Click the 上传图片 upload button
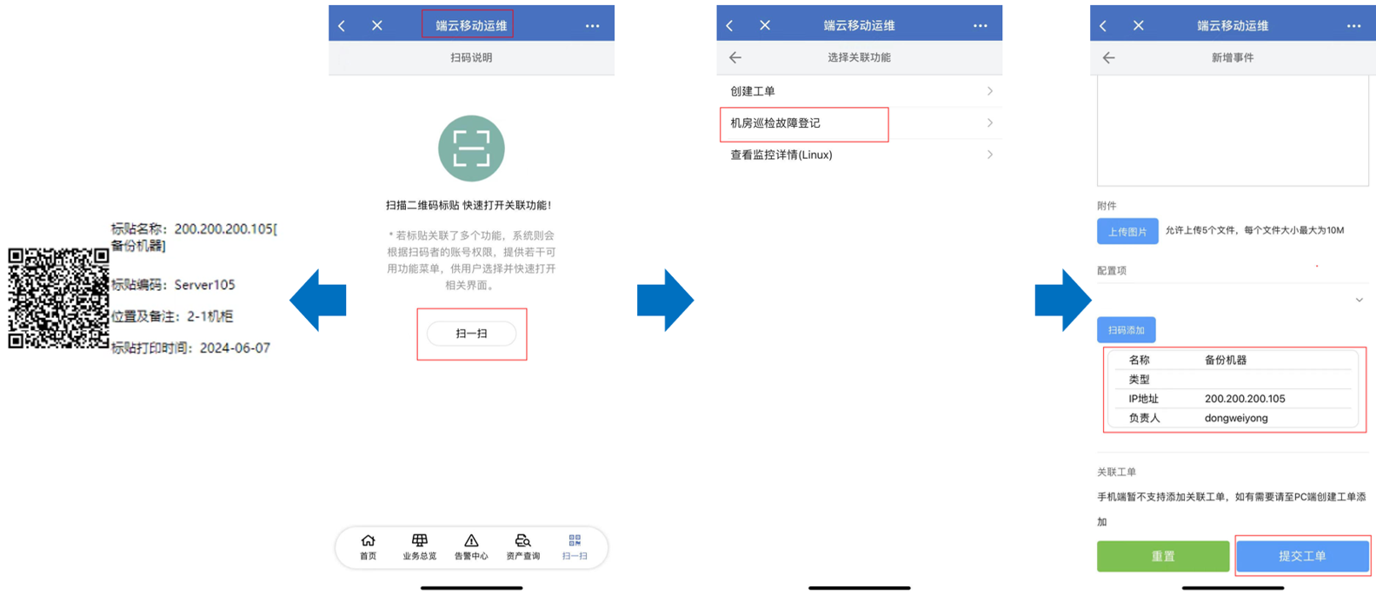 1127,231
